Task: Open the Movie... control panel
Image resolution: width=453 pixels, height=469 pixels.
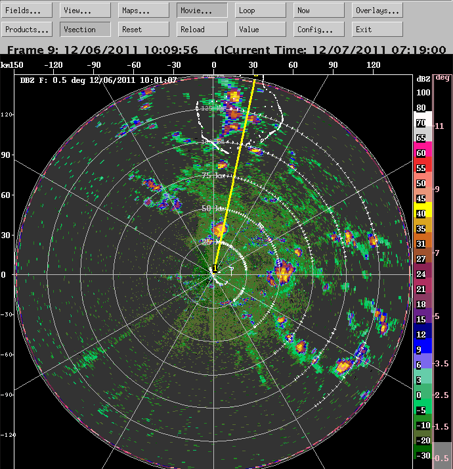Action: click(202, 11)
